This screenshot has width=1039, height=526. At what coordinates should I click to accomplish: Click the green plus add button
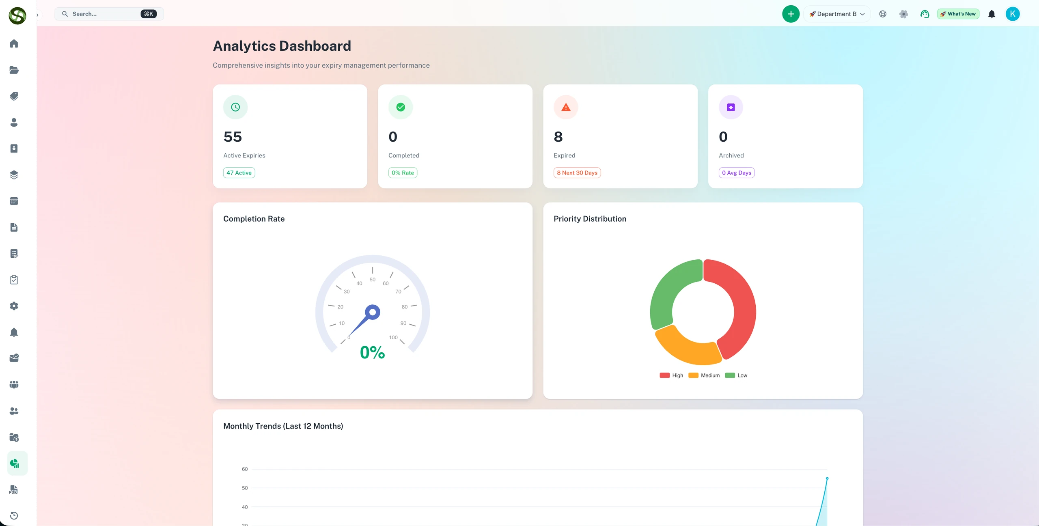click(x=791, y=14)
